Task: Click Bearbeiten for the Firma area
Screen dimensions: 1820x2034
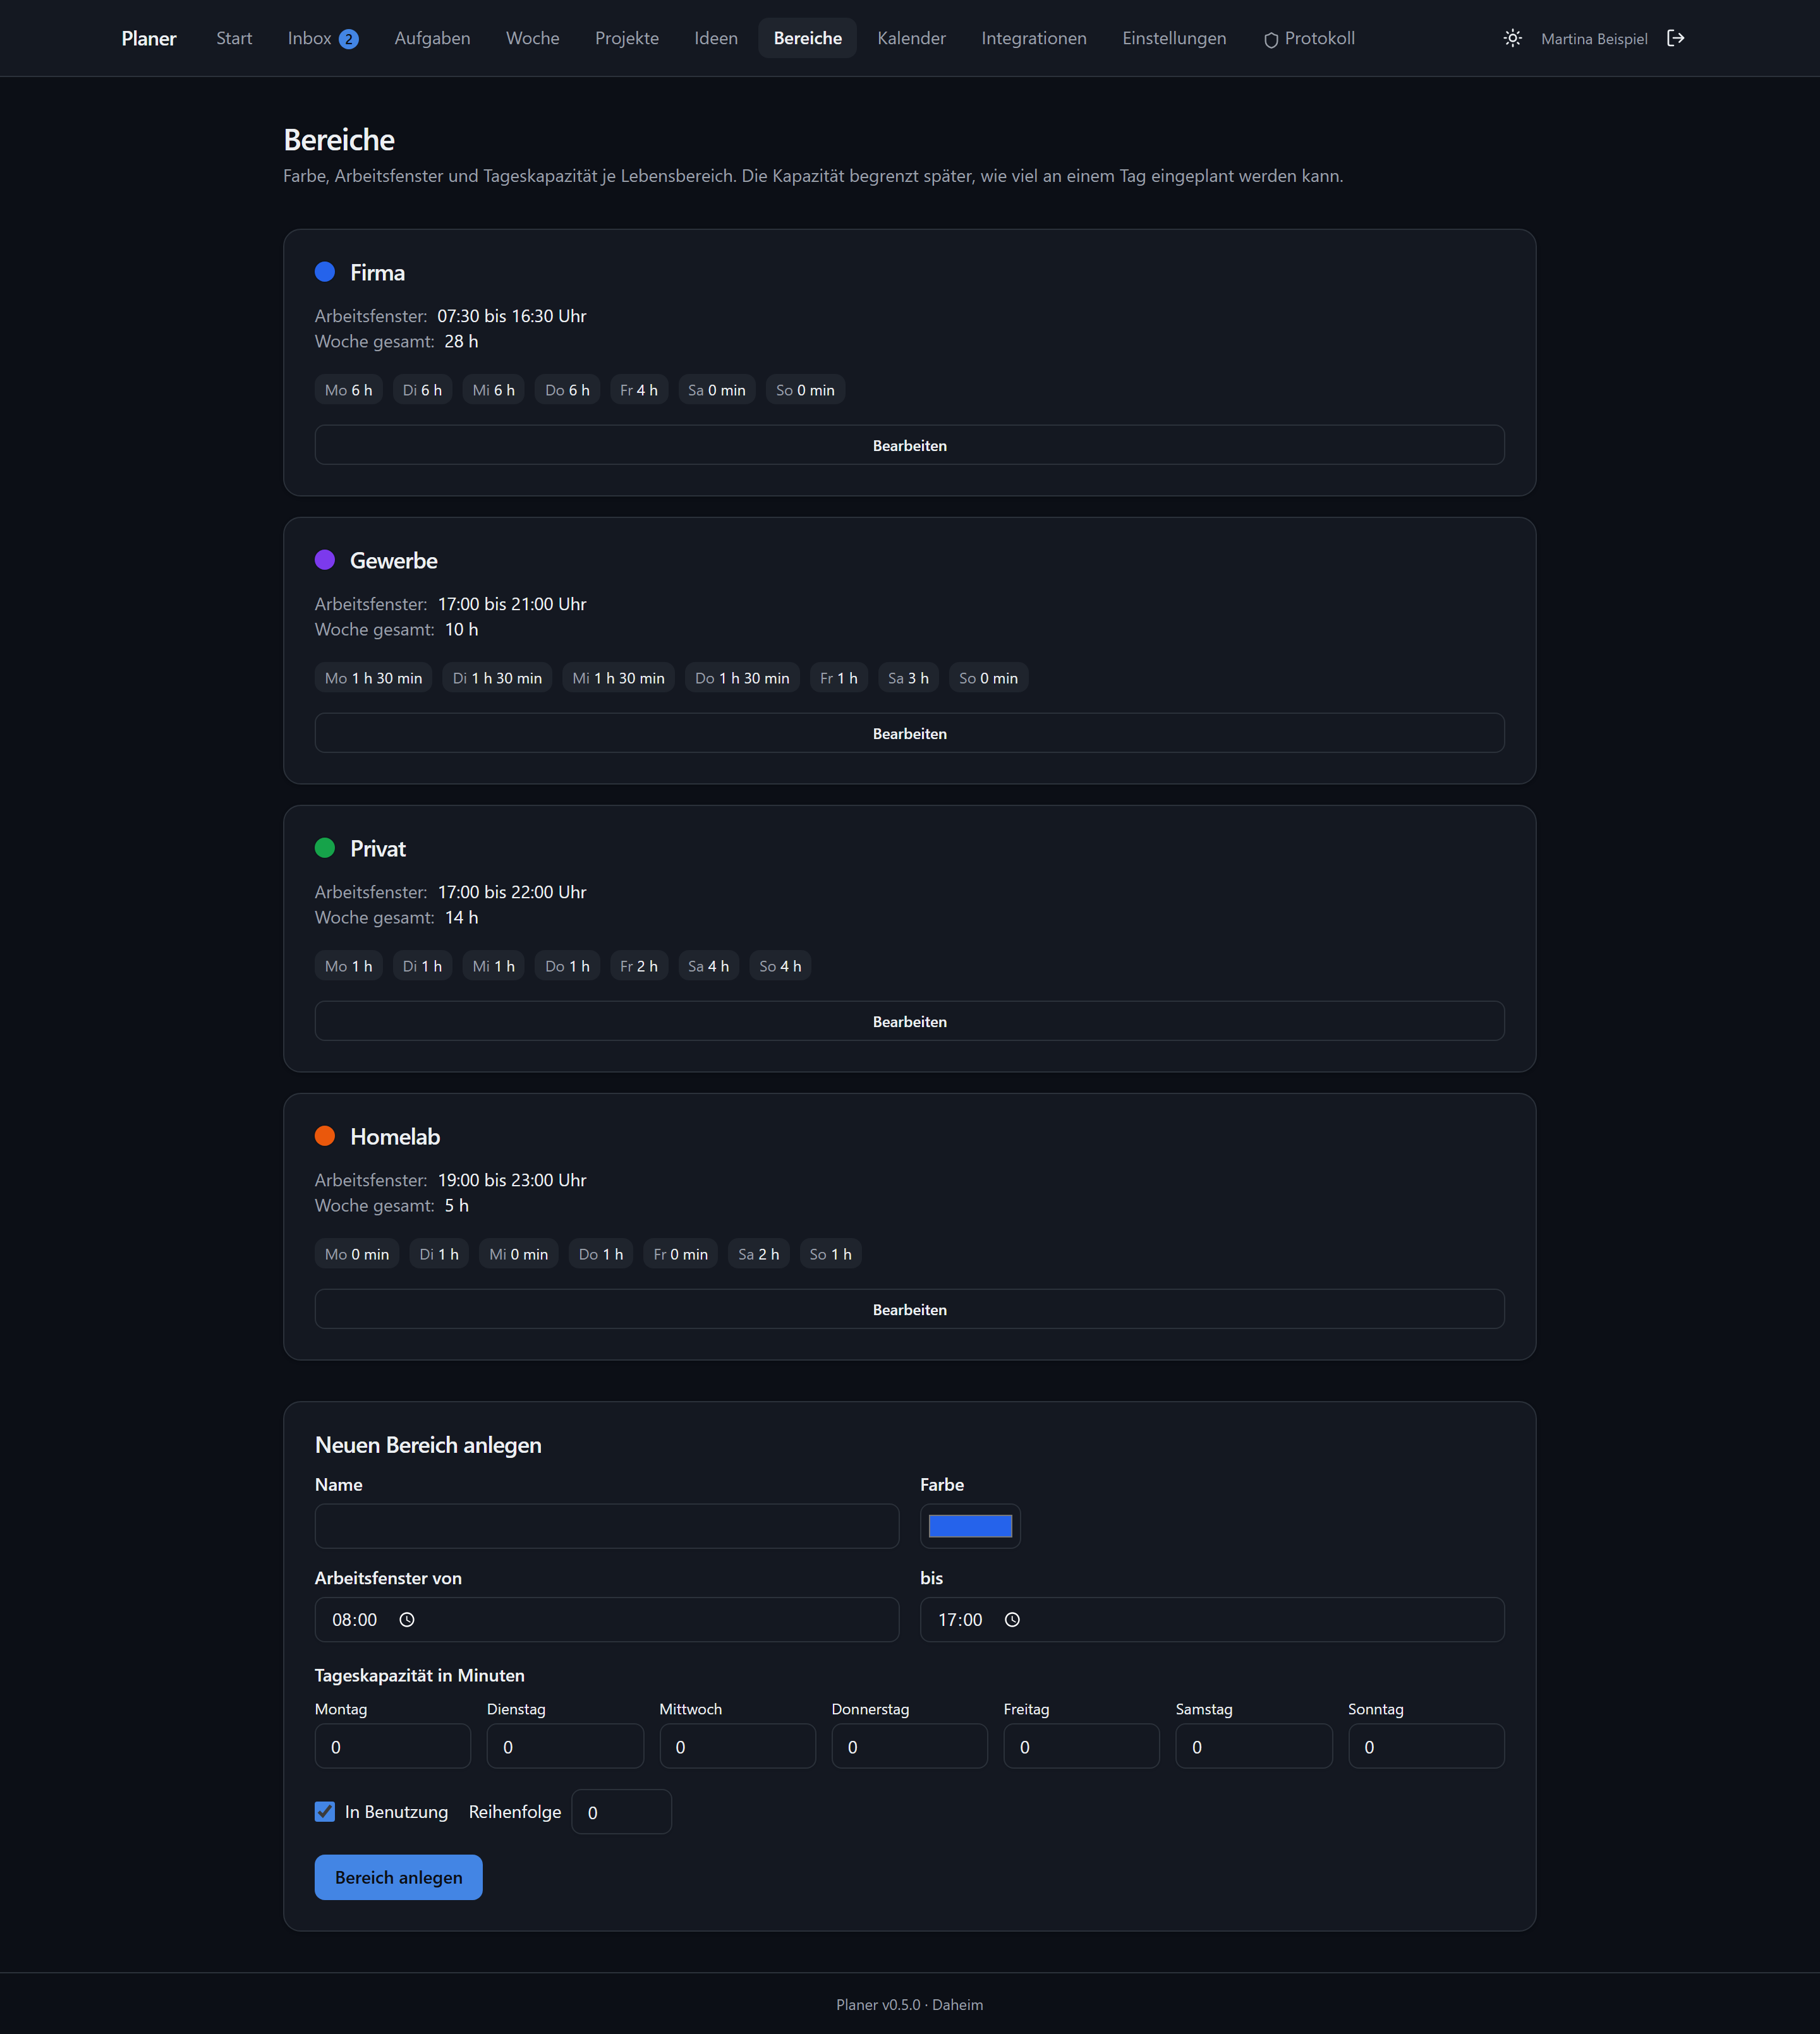Action: click(909, 445)
